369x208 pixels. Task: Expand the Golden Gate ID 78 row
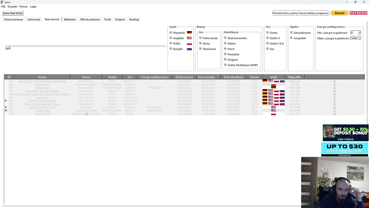click(6, 111)
